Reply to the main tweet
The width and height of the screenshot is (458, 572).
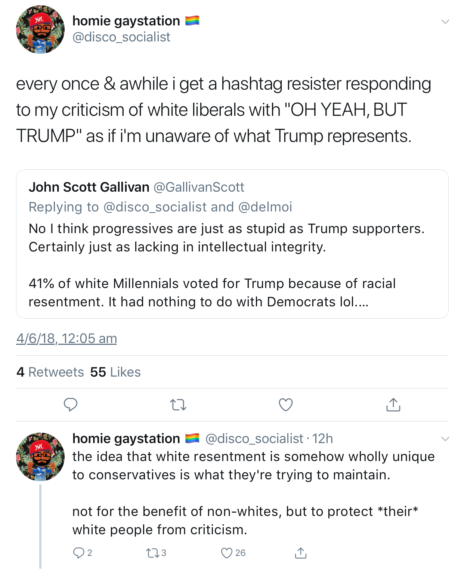[x=71, y=405]
